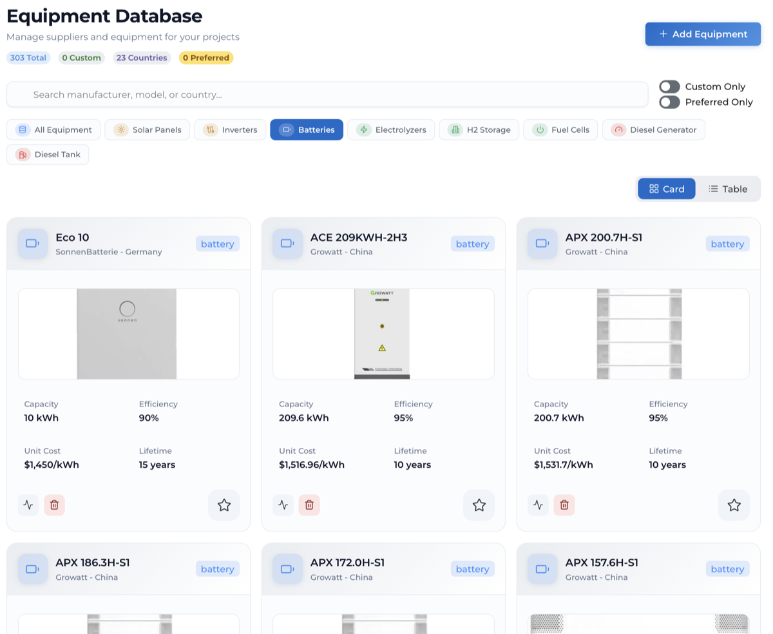This screenshot has height=634, width=773.
Task: Click the Add Equipment button
Action: [x=703, y=34]
